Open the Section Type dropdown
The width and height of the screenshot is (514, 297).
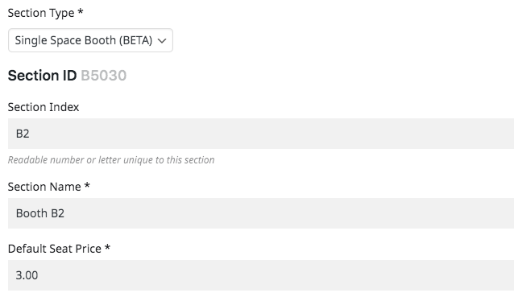click(x=90, y=40)
